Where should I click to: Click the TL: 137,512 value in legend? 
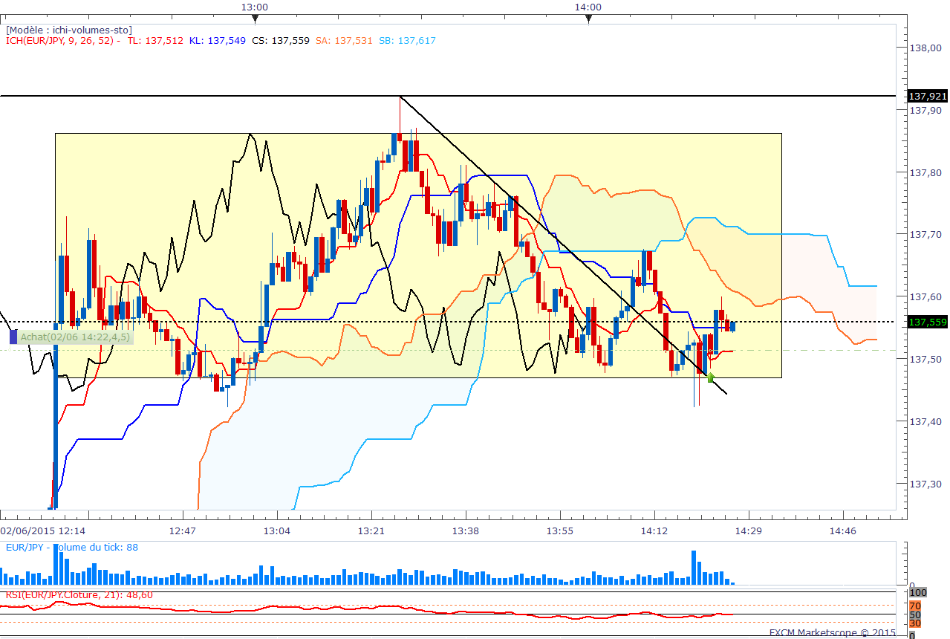155,41
